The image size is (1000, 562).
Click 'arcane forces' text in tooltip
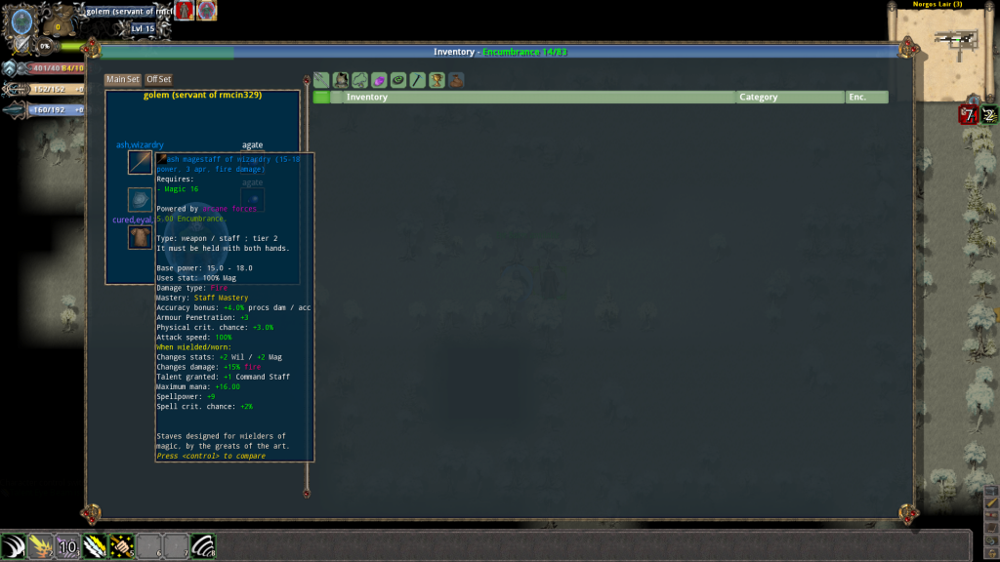[229, 209]
